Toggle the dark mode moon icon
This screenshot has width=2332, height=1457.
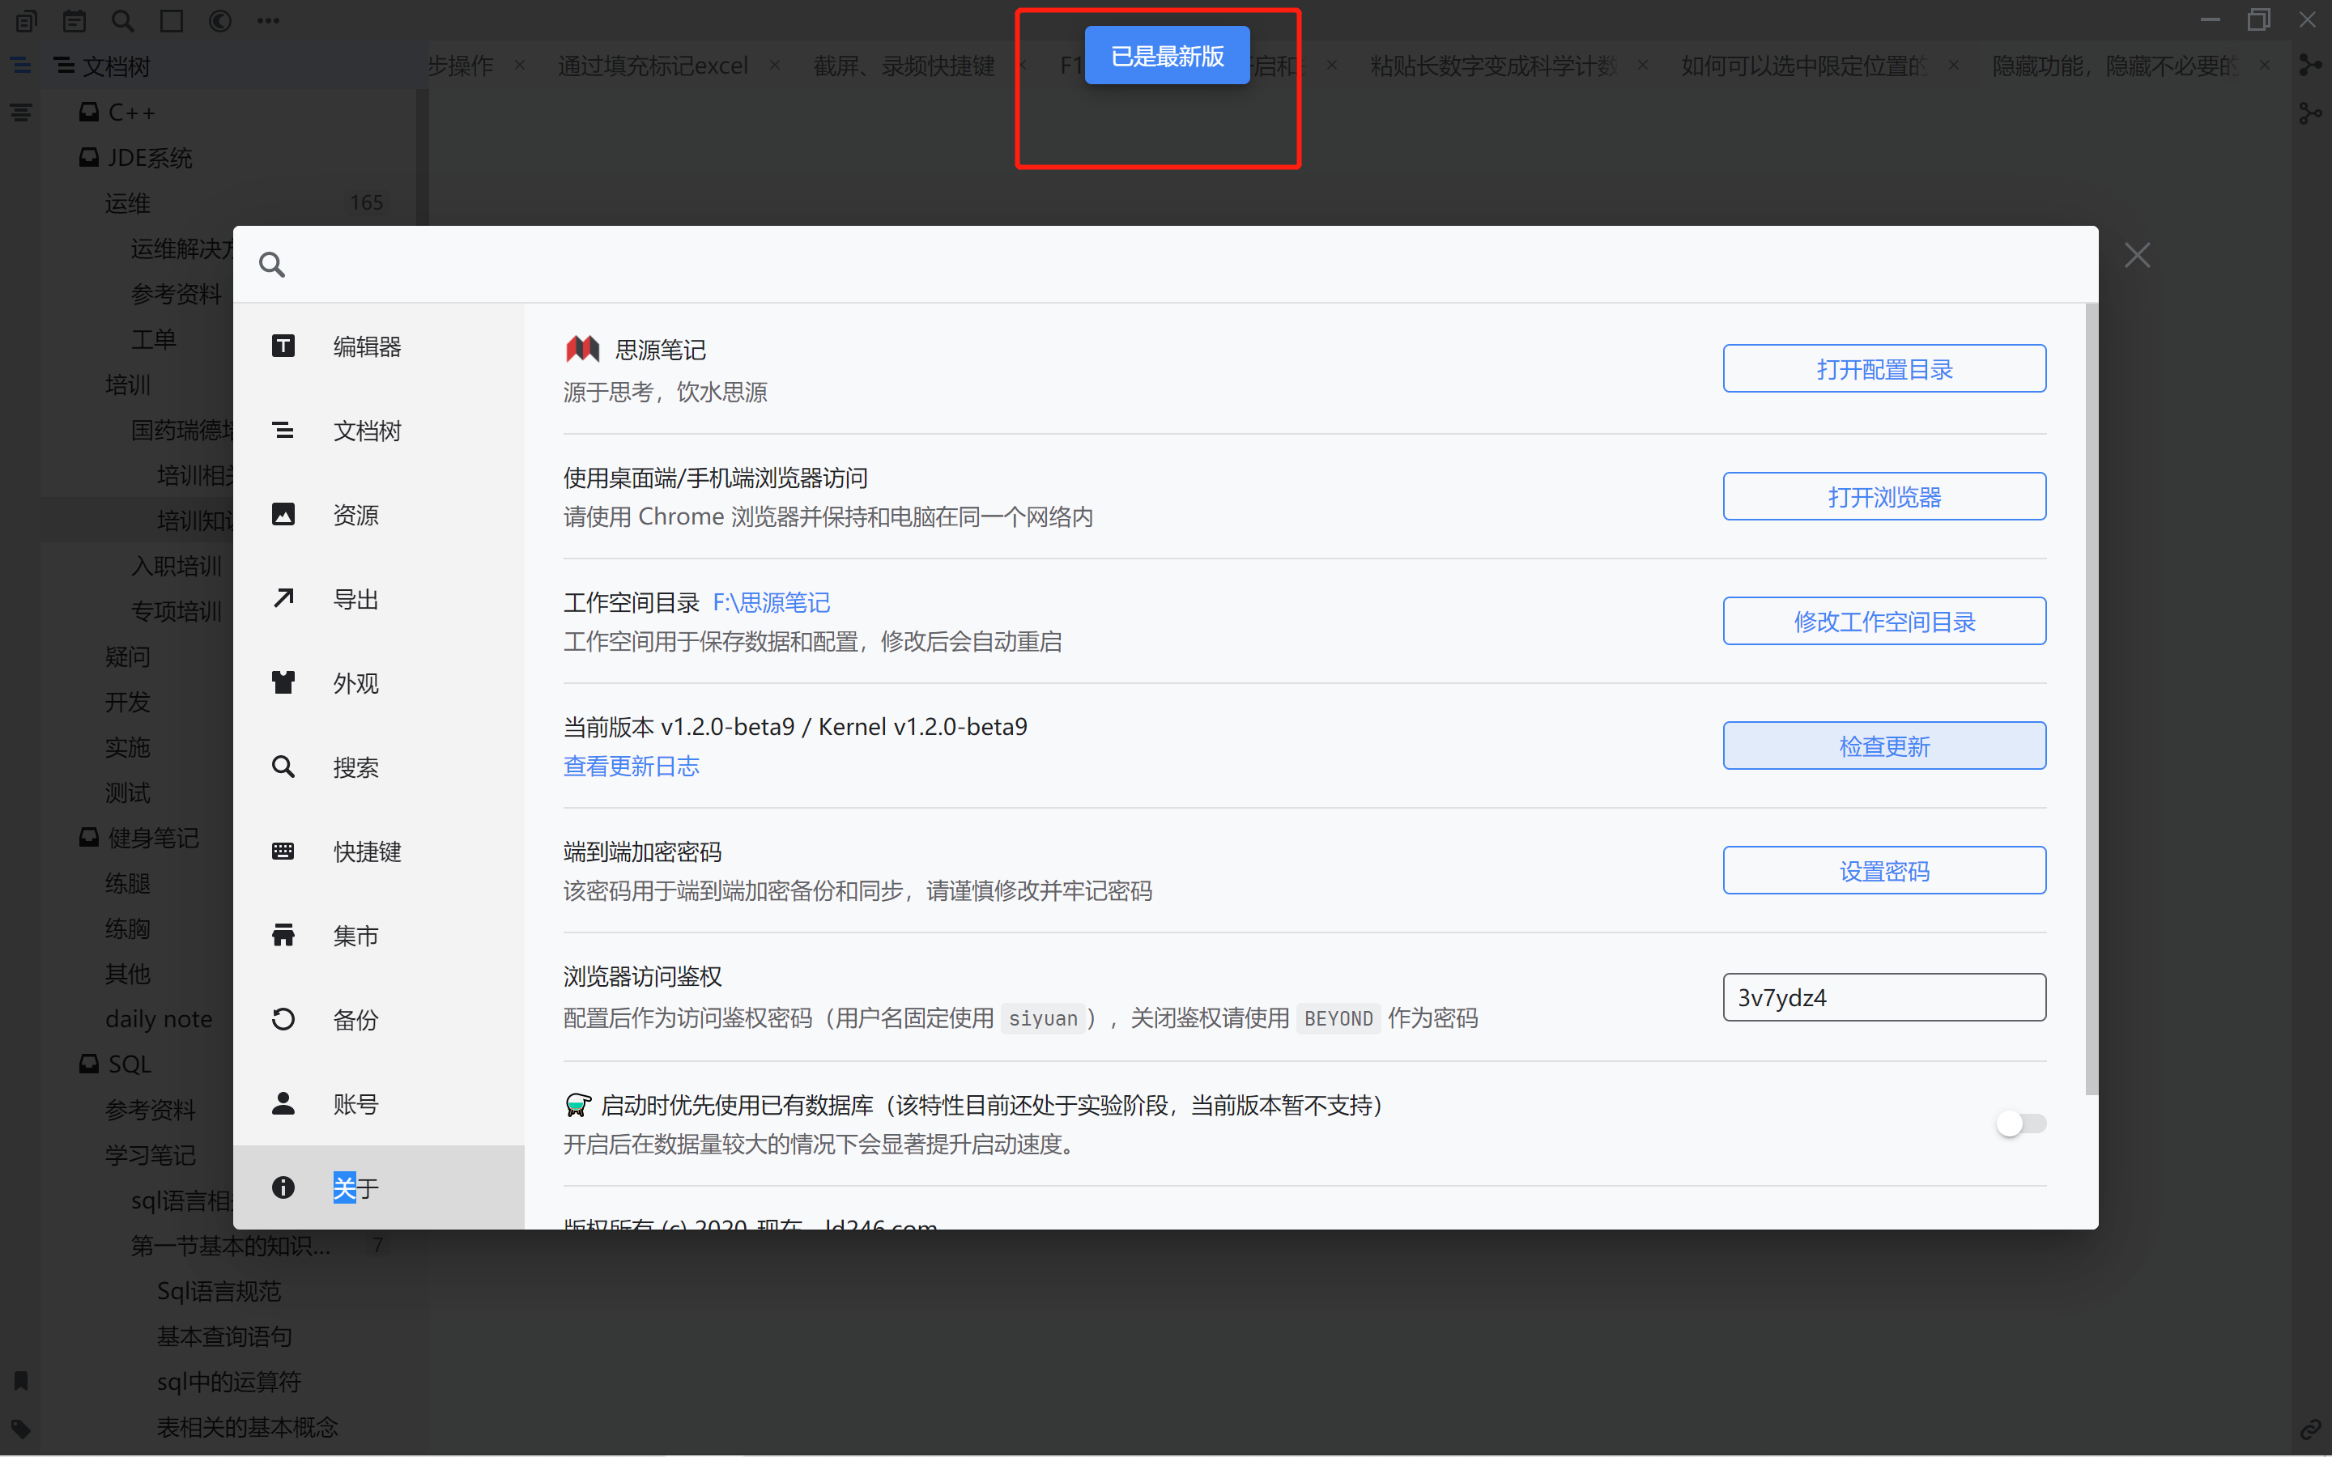coord(219,20)
